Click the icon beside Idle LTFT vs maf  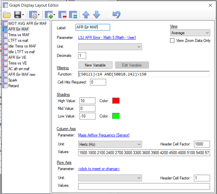(5, 52)
